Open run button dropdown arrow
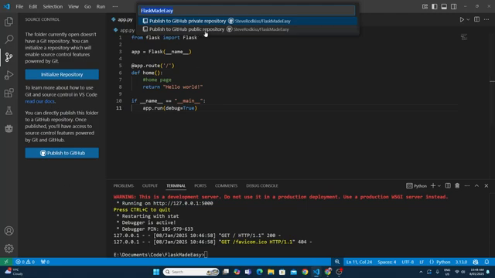The width and height of the screenshot is (495, 278). pos(468,19)
